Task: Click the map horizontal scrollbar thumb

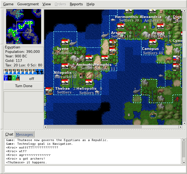Action: (160, 127)
